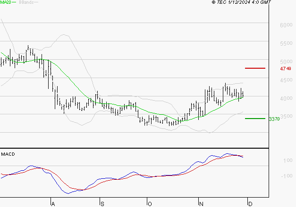Click the BBands legend label
Screen dimensions: 296x207
26,2
